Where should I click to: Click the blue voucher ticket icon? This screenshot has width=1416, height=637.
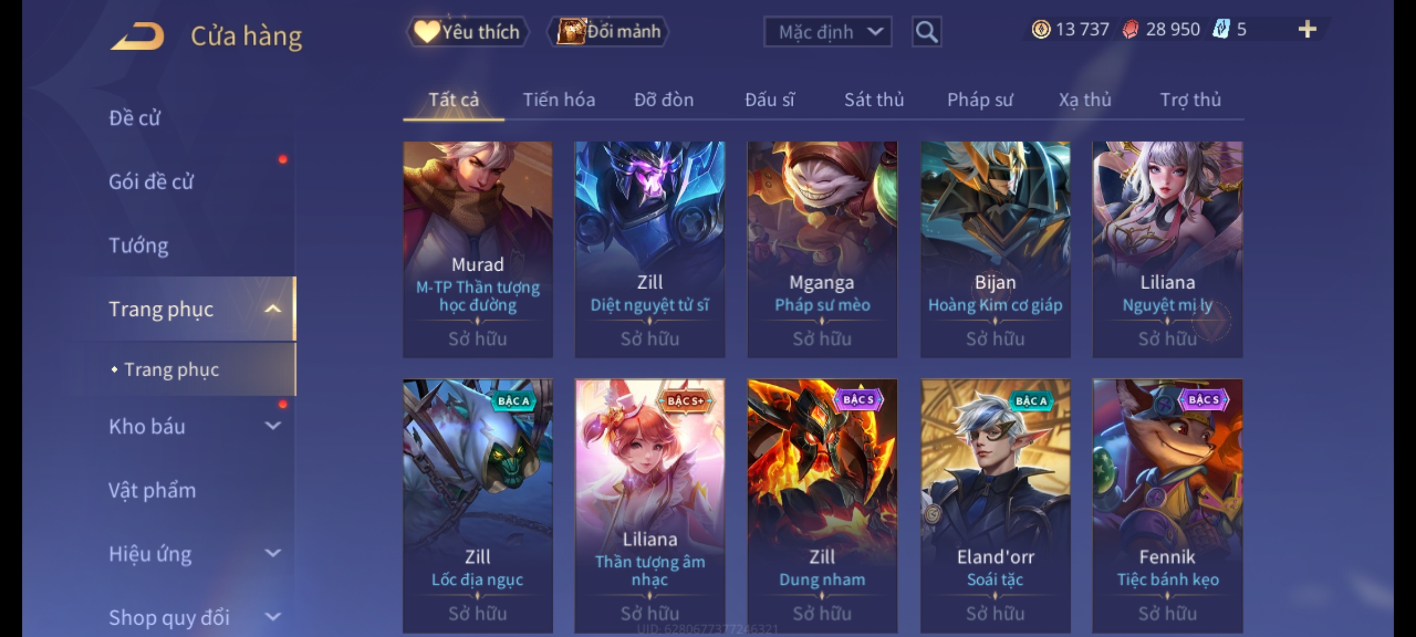pyautogui.click(x=1221, y=29)
